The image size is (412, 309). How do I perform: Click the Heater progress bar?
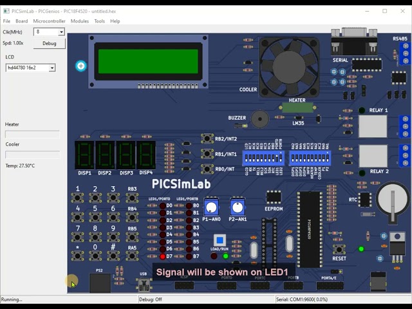coord(32,135)
